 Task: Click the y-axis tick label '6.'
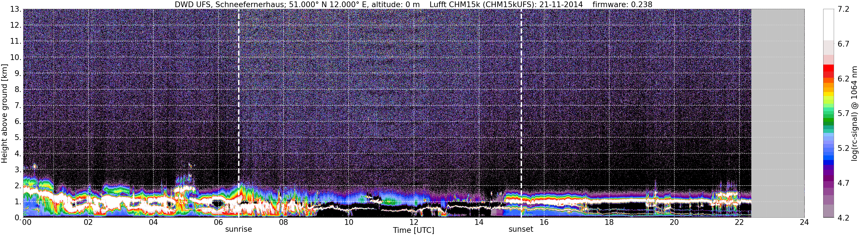(x=18, y=121)
